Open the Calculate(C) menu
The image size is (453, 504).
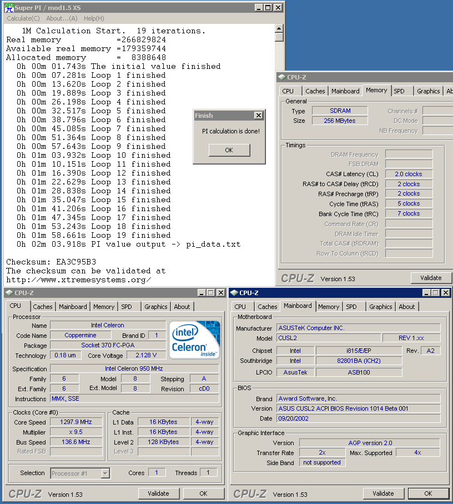pos(23,18)
